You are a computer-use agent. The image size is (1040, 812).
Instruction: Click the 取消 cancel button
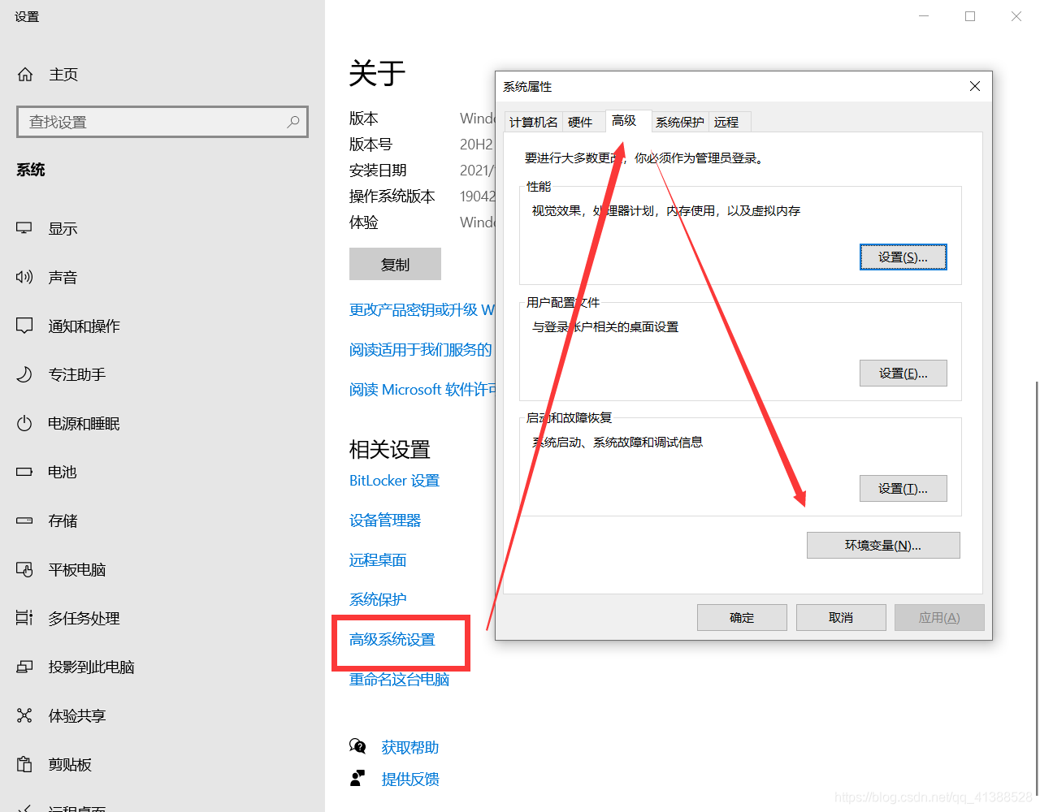[x=841, y=618]
